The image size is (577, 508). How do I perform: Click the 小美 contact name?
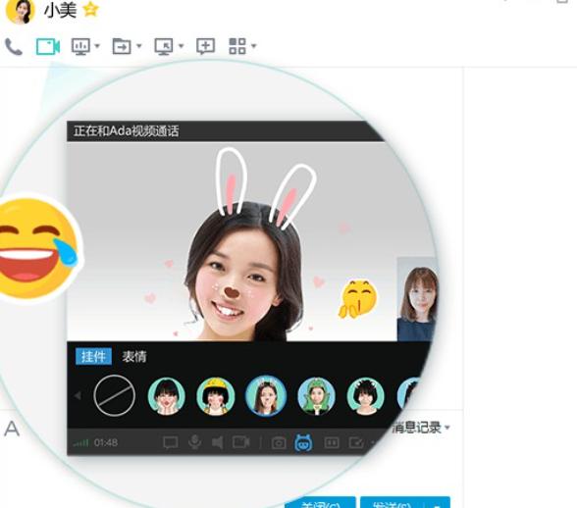61,10
